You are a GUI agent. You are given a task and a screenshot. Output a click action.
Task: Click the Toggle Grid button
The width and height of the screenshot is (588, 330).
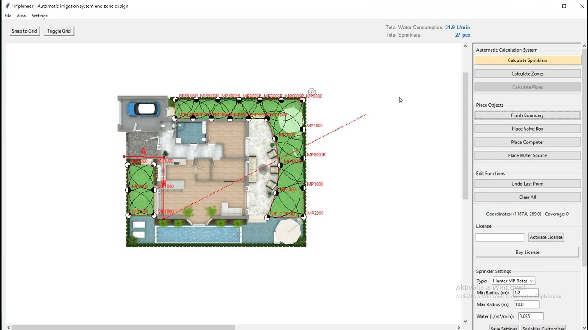click(59, 31)
